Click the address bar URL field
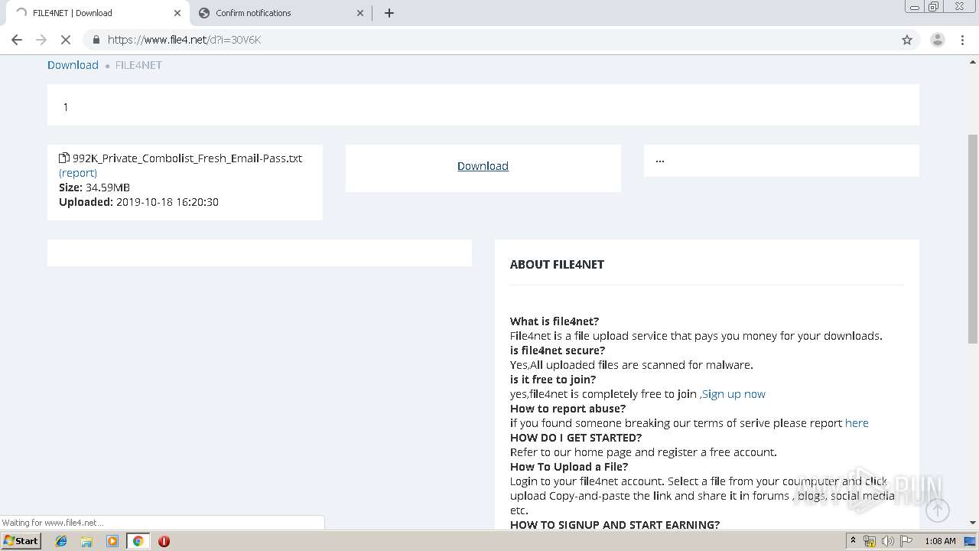 coord(489,40)
